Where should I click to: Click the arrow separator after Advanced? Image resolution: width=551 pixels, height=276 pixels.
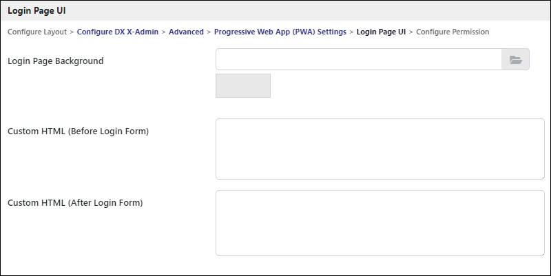[x=209, y=32]
